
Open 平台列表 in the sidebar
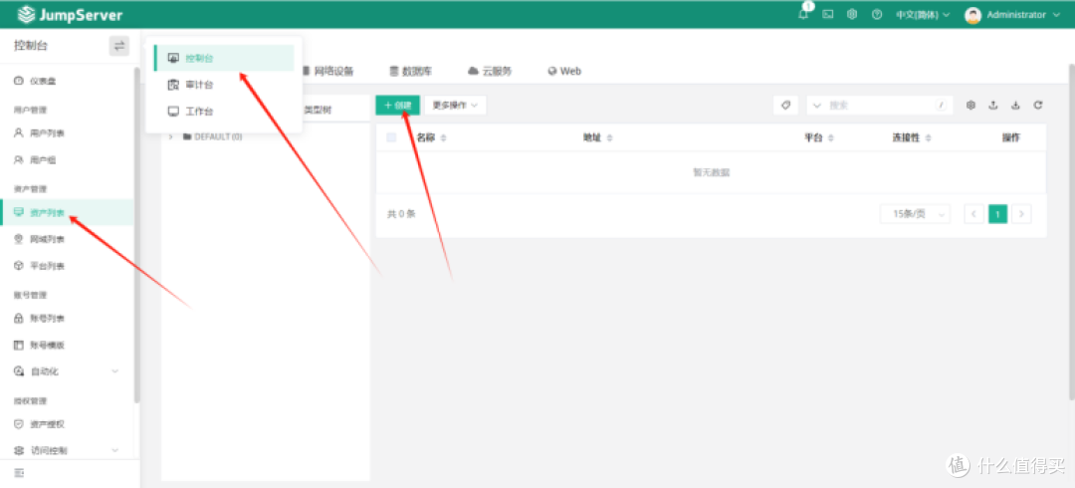(x=68, y=266)
